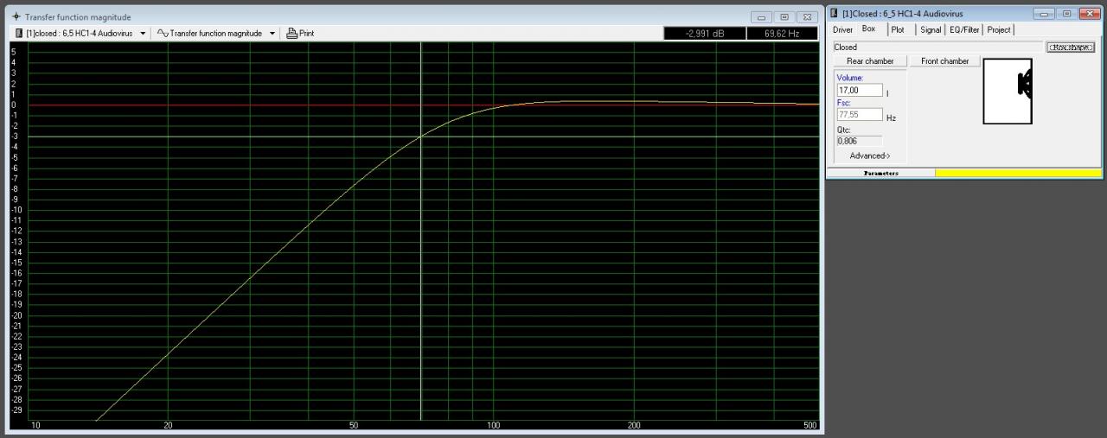Screen dimensions: 1107x438
Task: Maximize the Transfer function magnitude window
Action: (x=784, y=17)
